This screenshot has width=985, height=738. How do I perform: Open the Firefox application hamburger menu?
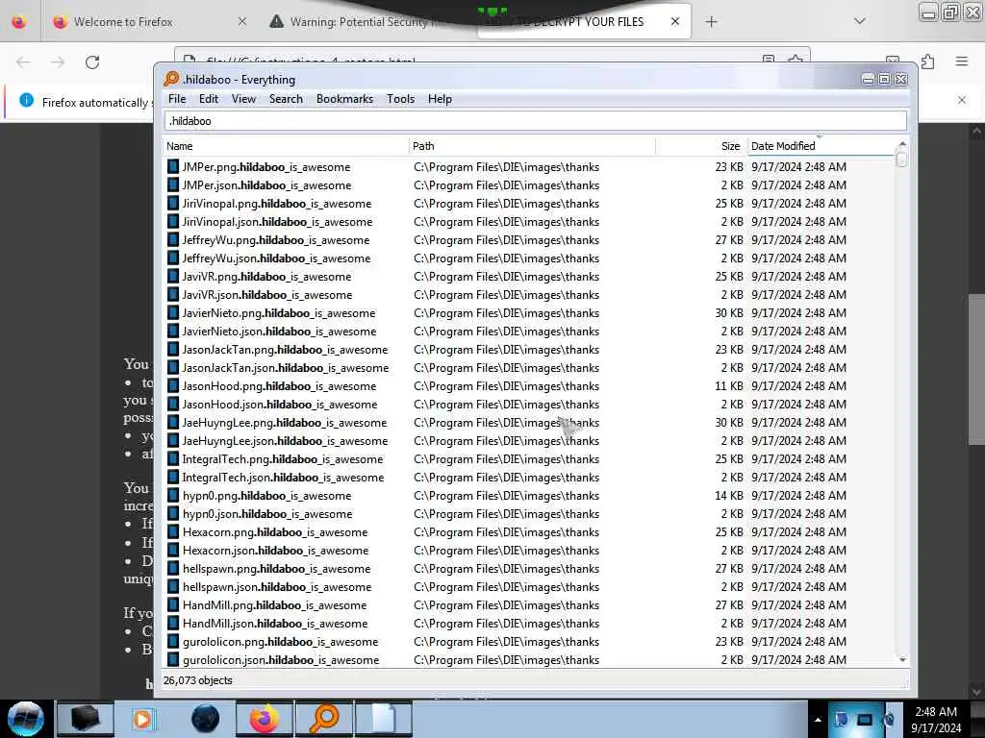962,61
